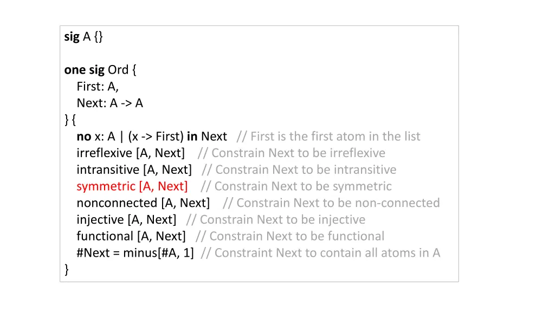Click comment 'Constrain Next to be non-connected'
This screenshot has width=555, height=312.
331,203
